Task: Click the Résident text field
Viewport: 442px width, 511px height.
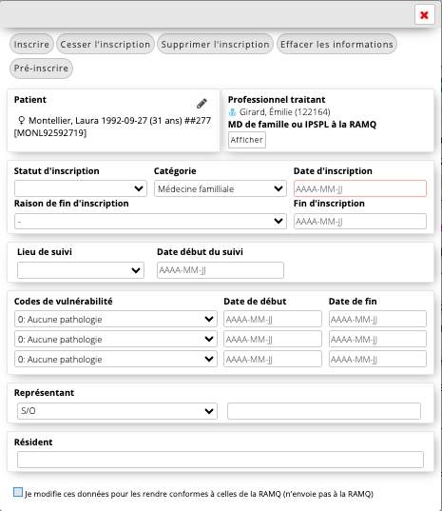Action: [x=221, y=460]
